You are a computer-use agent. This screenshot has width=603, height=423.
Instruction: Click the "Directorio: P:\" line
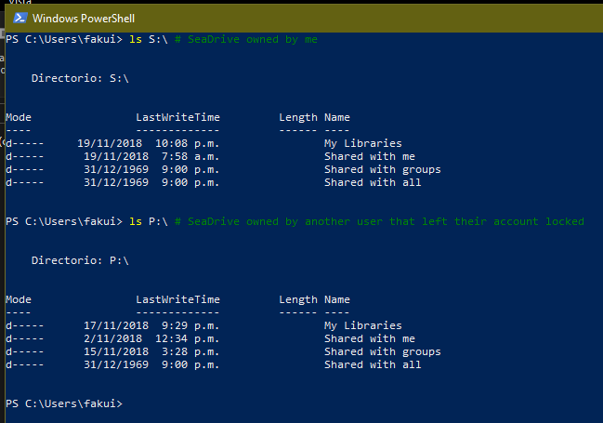pyautogui.click(x=80, y=260)
